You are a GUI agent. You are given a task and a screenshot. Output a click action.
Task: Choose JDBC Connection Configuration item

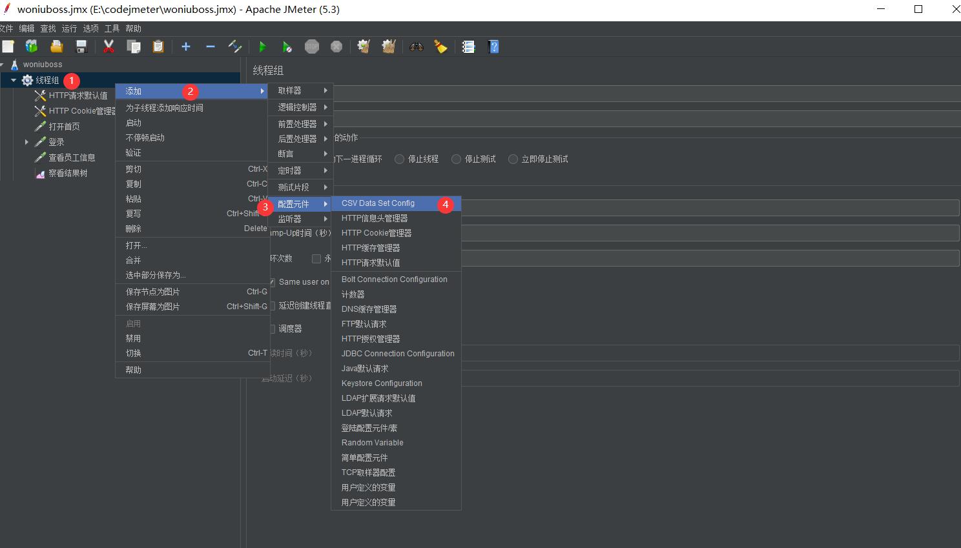(396, 354)
